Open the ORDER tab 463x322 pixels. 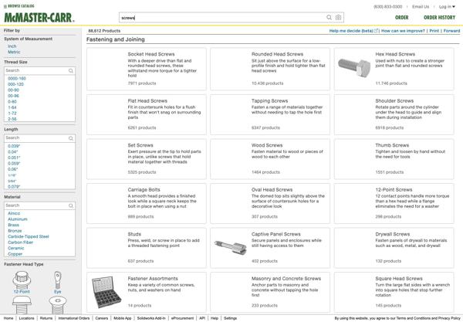click(x=401, y=18)
